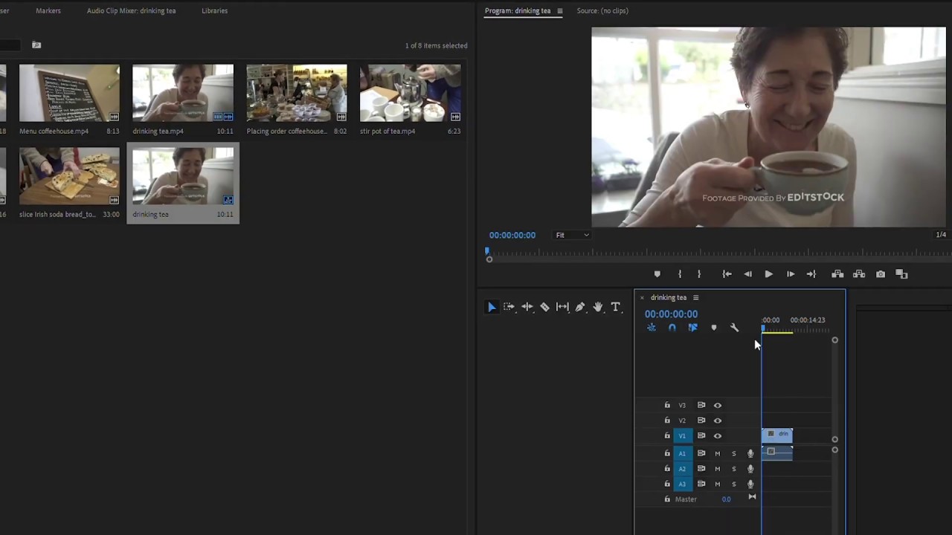Close the drinking tea sequence tab
This screenshot has width=952, height=535.
pos(642,298)
